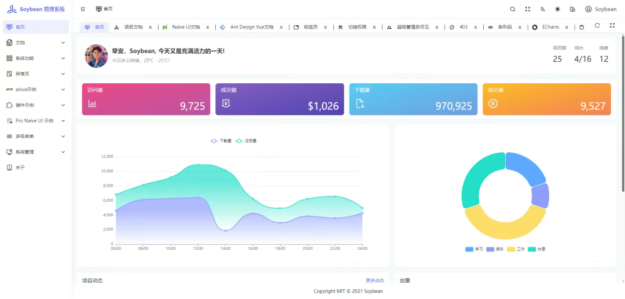
Task: Close the 403 tab
Action: pos(475,28)
